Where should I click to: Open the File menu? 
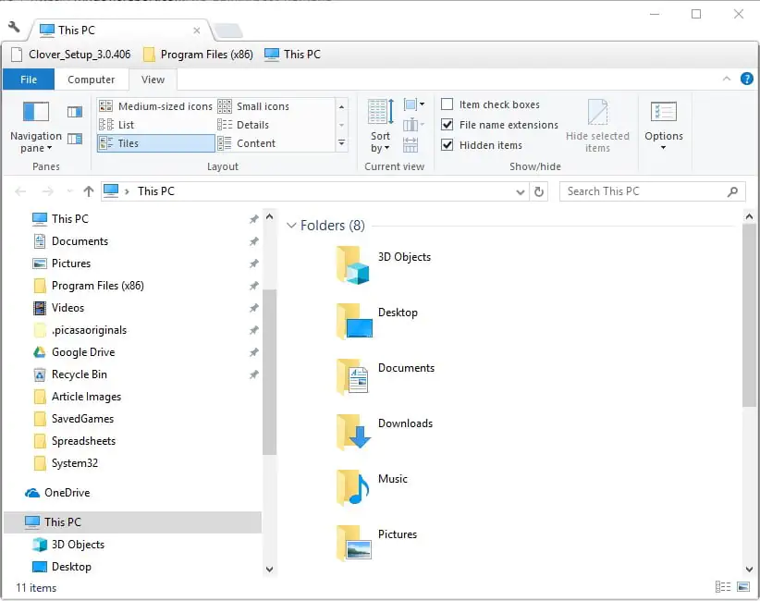click(29, 80)
